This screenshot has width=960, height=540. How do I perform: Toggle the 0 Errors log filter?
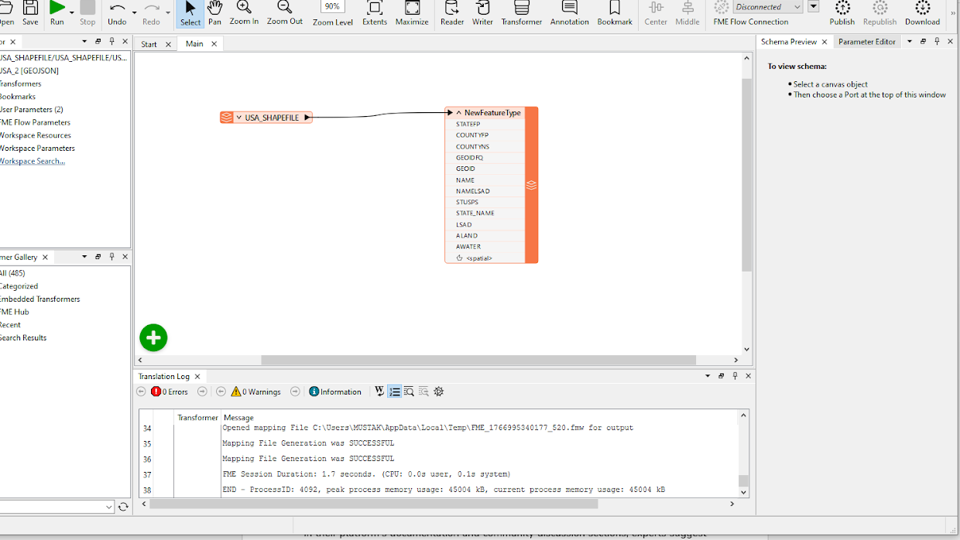click(170, 392)
